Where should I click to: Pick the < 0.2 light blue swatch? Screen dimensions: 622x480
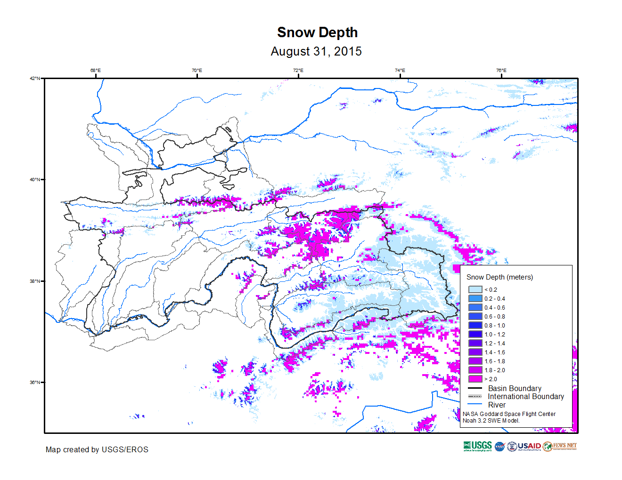[475, 290]
